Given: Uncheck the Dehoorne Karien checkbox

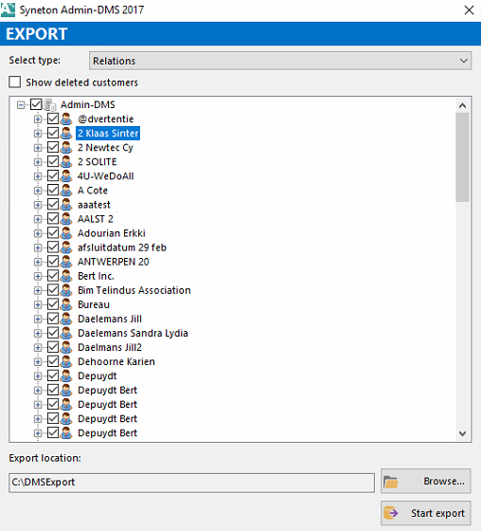Looking at the screenshot, I should point(53,361).
